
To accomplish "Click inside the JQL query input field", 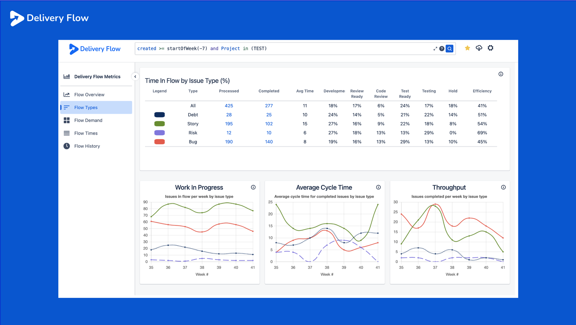I will pos(283,48).
